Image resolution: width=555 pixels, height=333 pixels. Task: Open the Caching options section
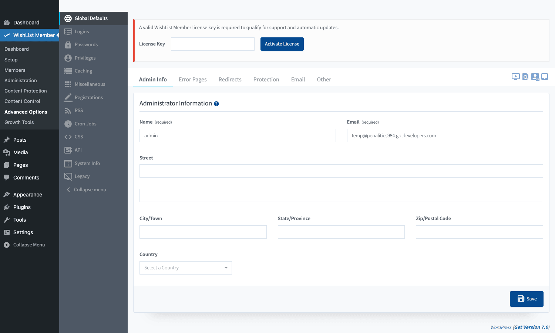94,71
